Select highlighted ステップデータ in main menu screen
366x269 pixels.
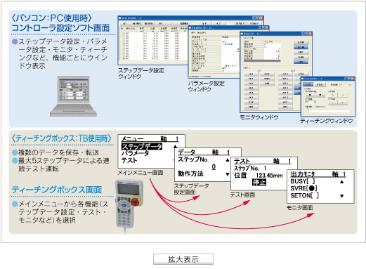[x=142, y=147]
